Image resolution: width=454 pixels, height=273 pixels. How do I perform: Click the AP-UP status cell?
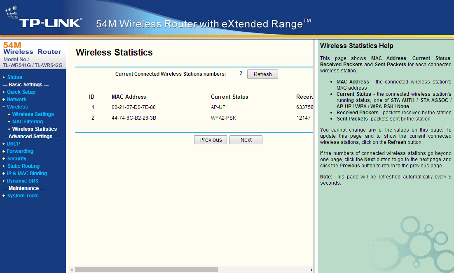(218, 107)
